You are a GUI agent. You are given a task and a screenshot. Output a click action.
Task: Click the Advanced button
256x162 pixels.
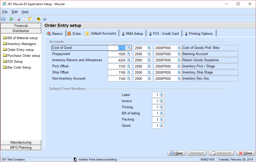pyautogui.click(x=221, y=153)
